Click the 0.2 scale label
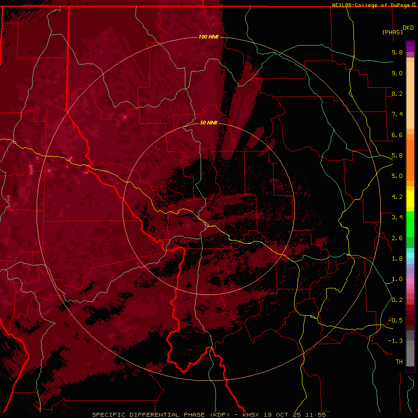The image size is (418, 418). [397, 300]
